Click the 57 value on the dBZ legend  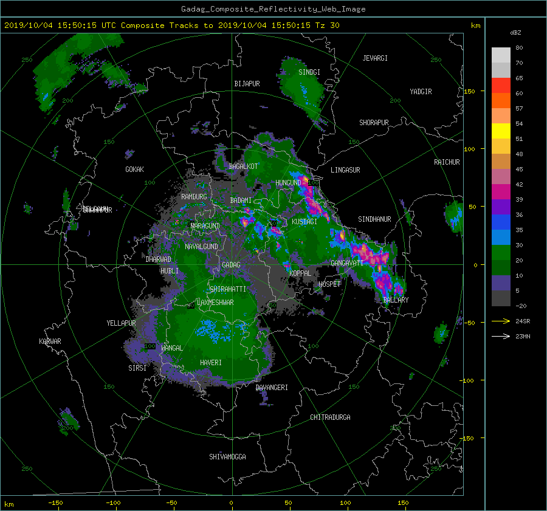[519, 109]
